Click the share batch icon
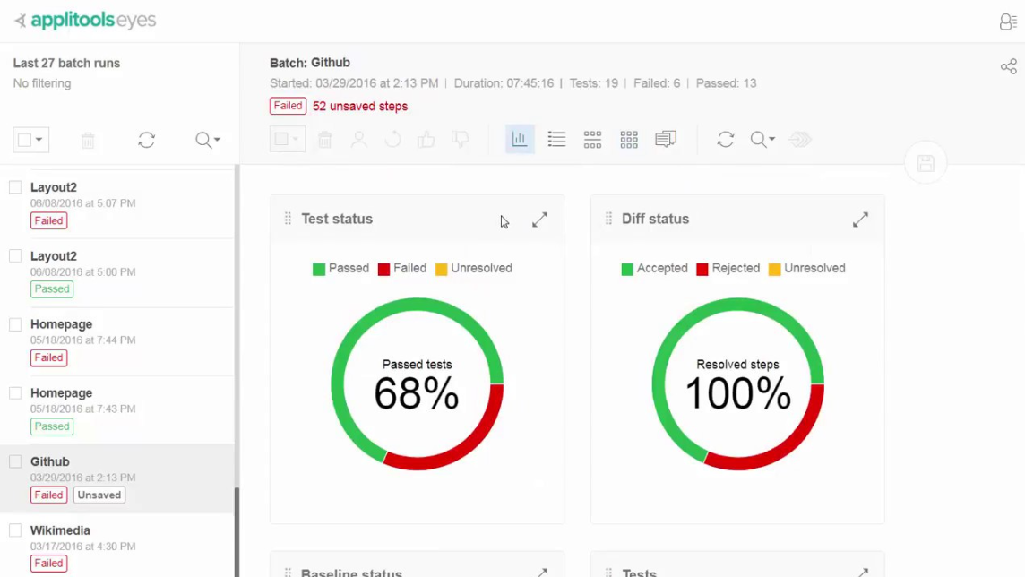This screenshot has height=577, width=1025. coord(1008,67)
